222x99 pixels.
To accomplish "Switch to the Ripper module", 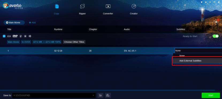I will [82, 6].
